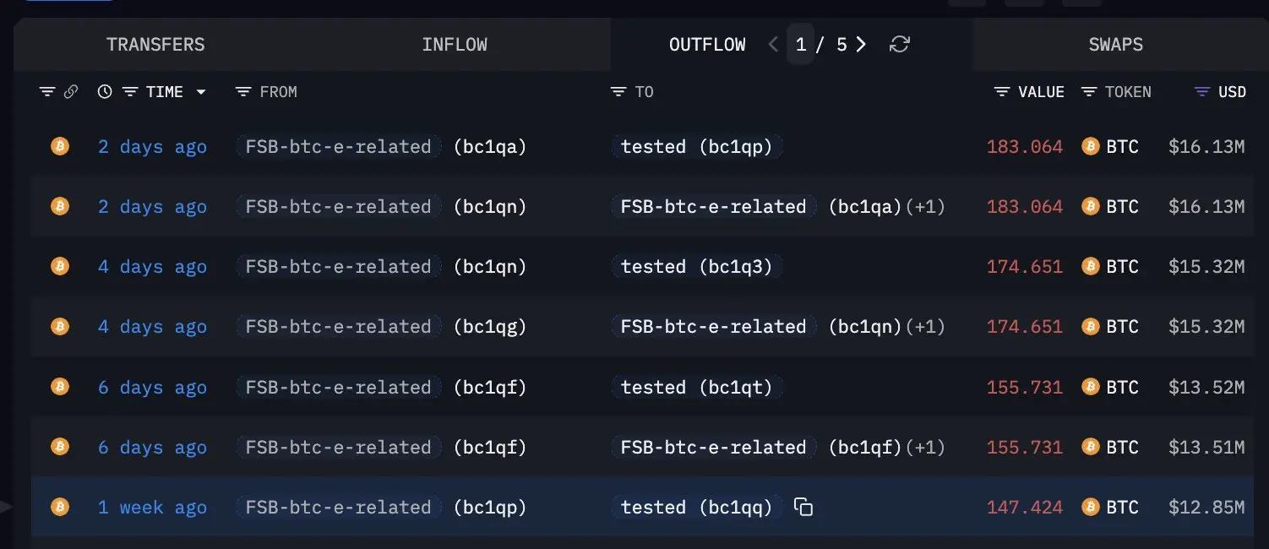This screenshot has height=549, width=1269.
Task: Open the transaction filter icon at far left
Action: (x=47, y=92)
